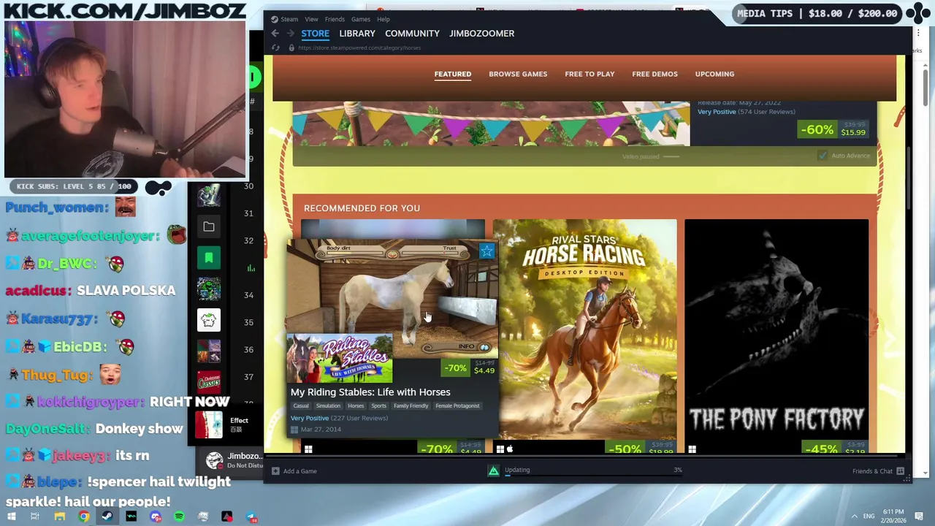This screenshot has height=526, width=935.
Task: Switch to the COMMUNITY section
Action: [x=412, y=34]
